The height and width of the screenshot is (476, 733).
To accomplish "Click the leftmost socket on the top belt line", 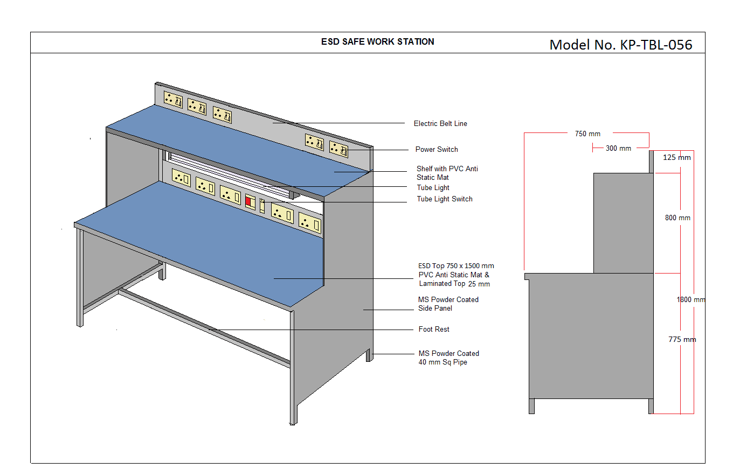I will pyautogui.click(x=173, y=100).
